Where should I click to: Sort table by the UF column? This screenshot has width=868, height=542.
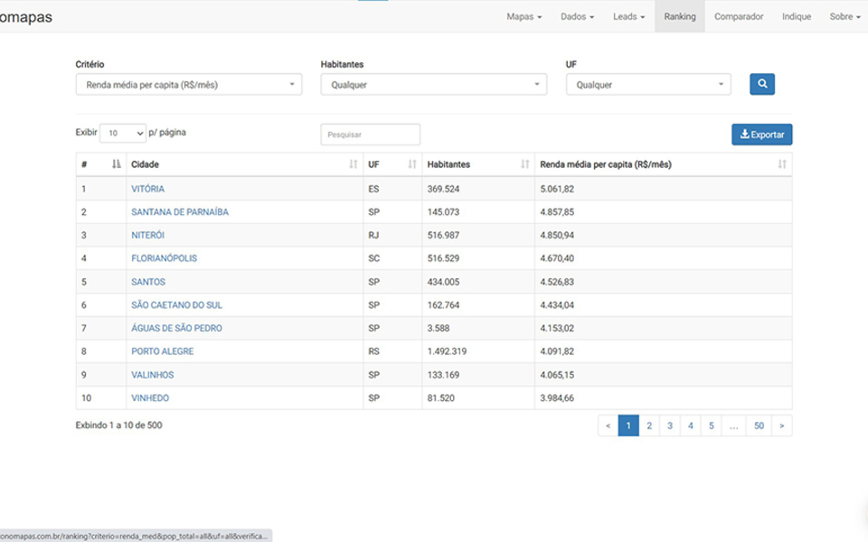pos(392,164)
